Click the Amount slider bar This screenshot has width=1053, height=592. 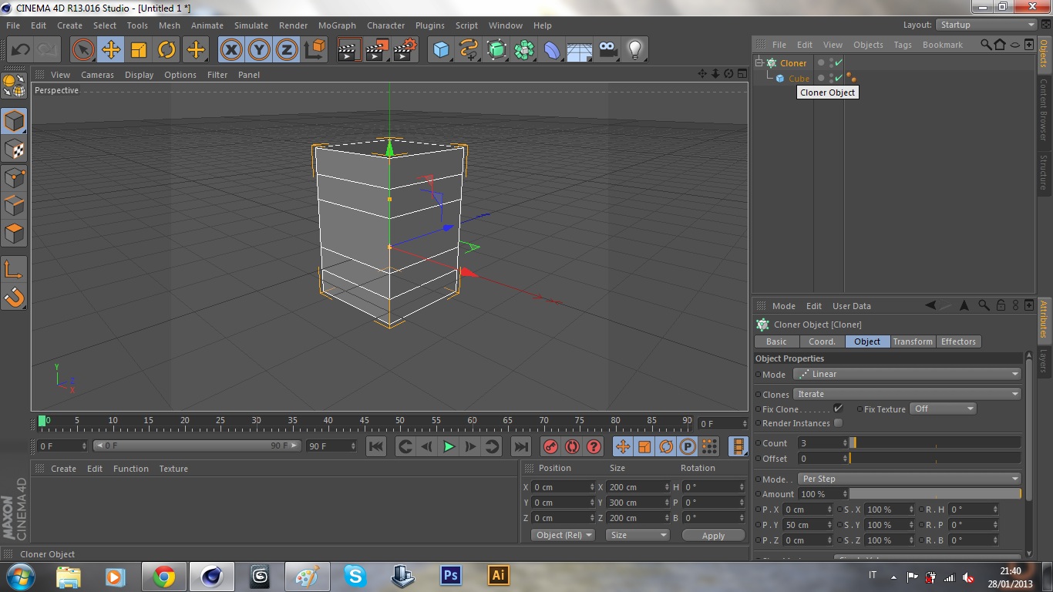[x=934, y=494]
